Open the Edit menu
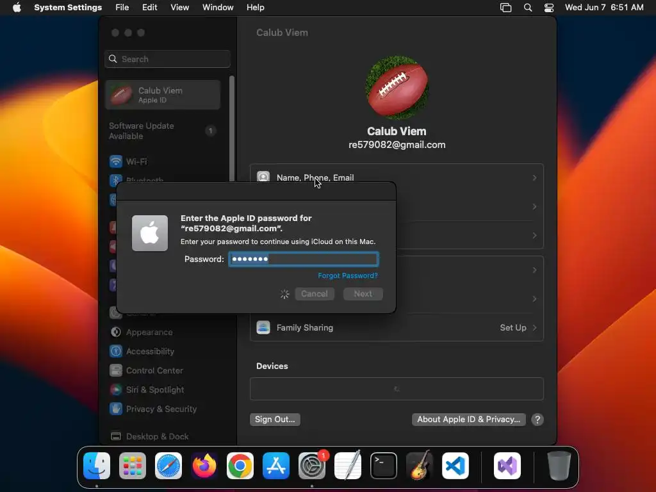 tap(149, 8)
